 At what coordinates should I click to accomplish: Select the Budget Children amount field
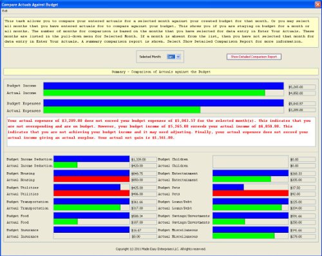pos(303,159)
